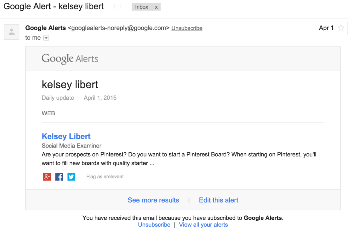Click the footer Unsubscribe link
Screen dimensions: 348x232
(154, 225)
